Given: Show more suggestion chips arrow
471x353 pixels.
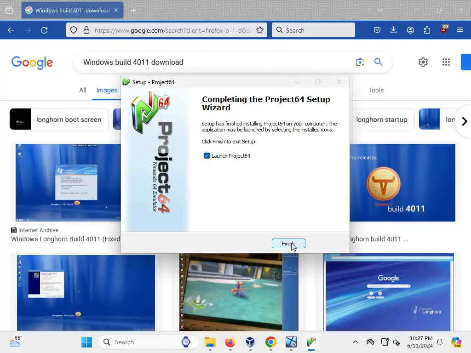Looking at the screenshot, I should click(464, 121).
